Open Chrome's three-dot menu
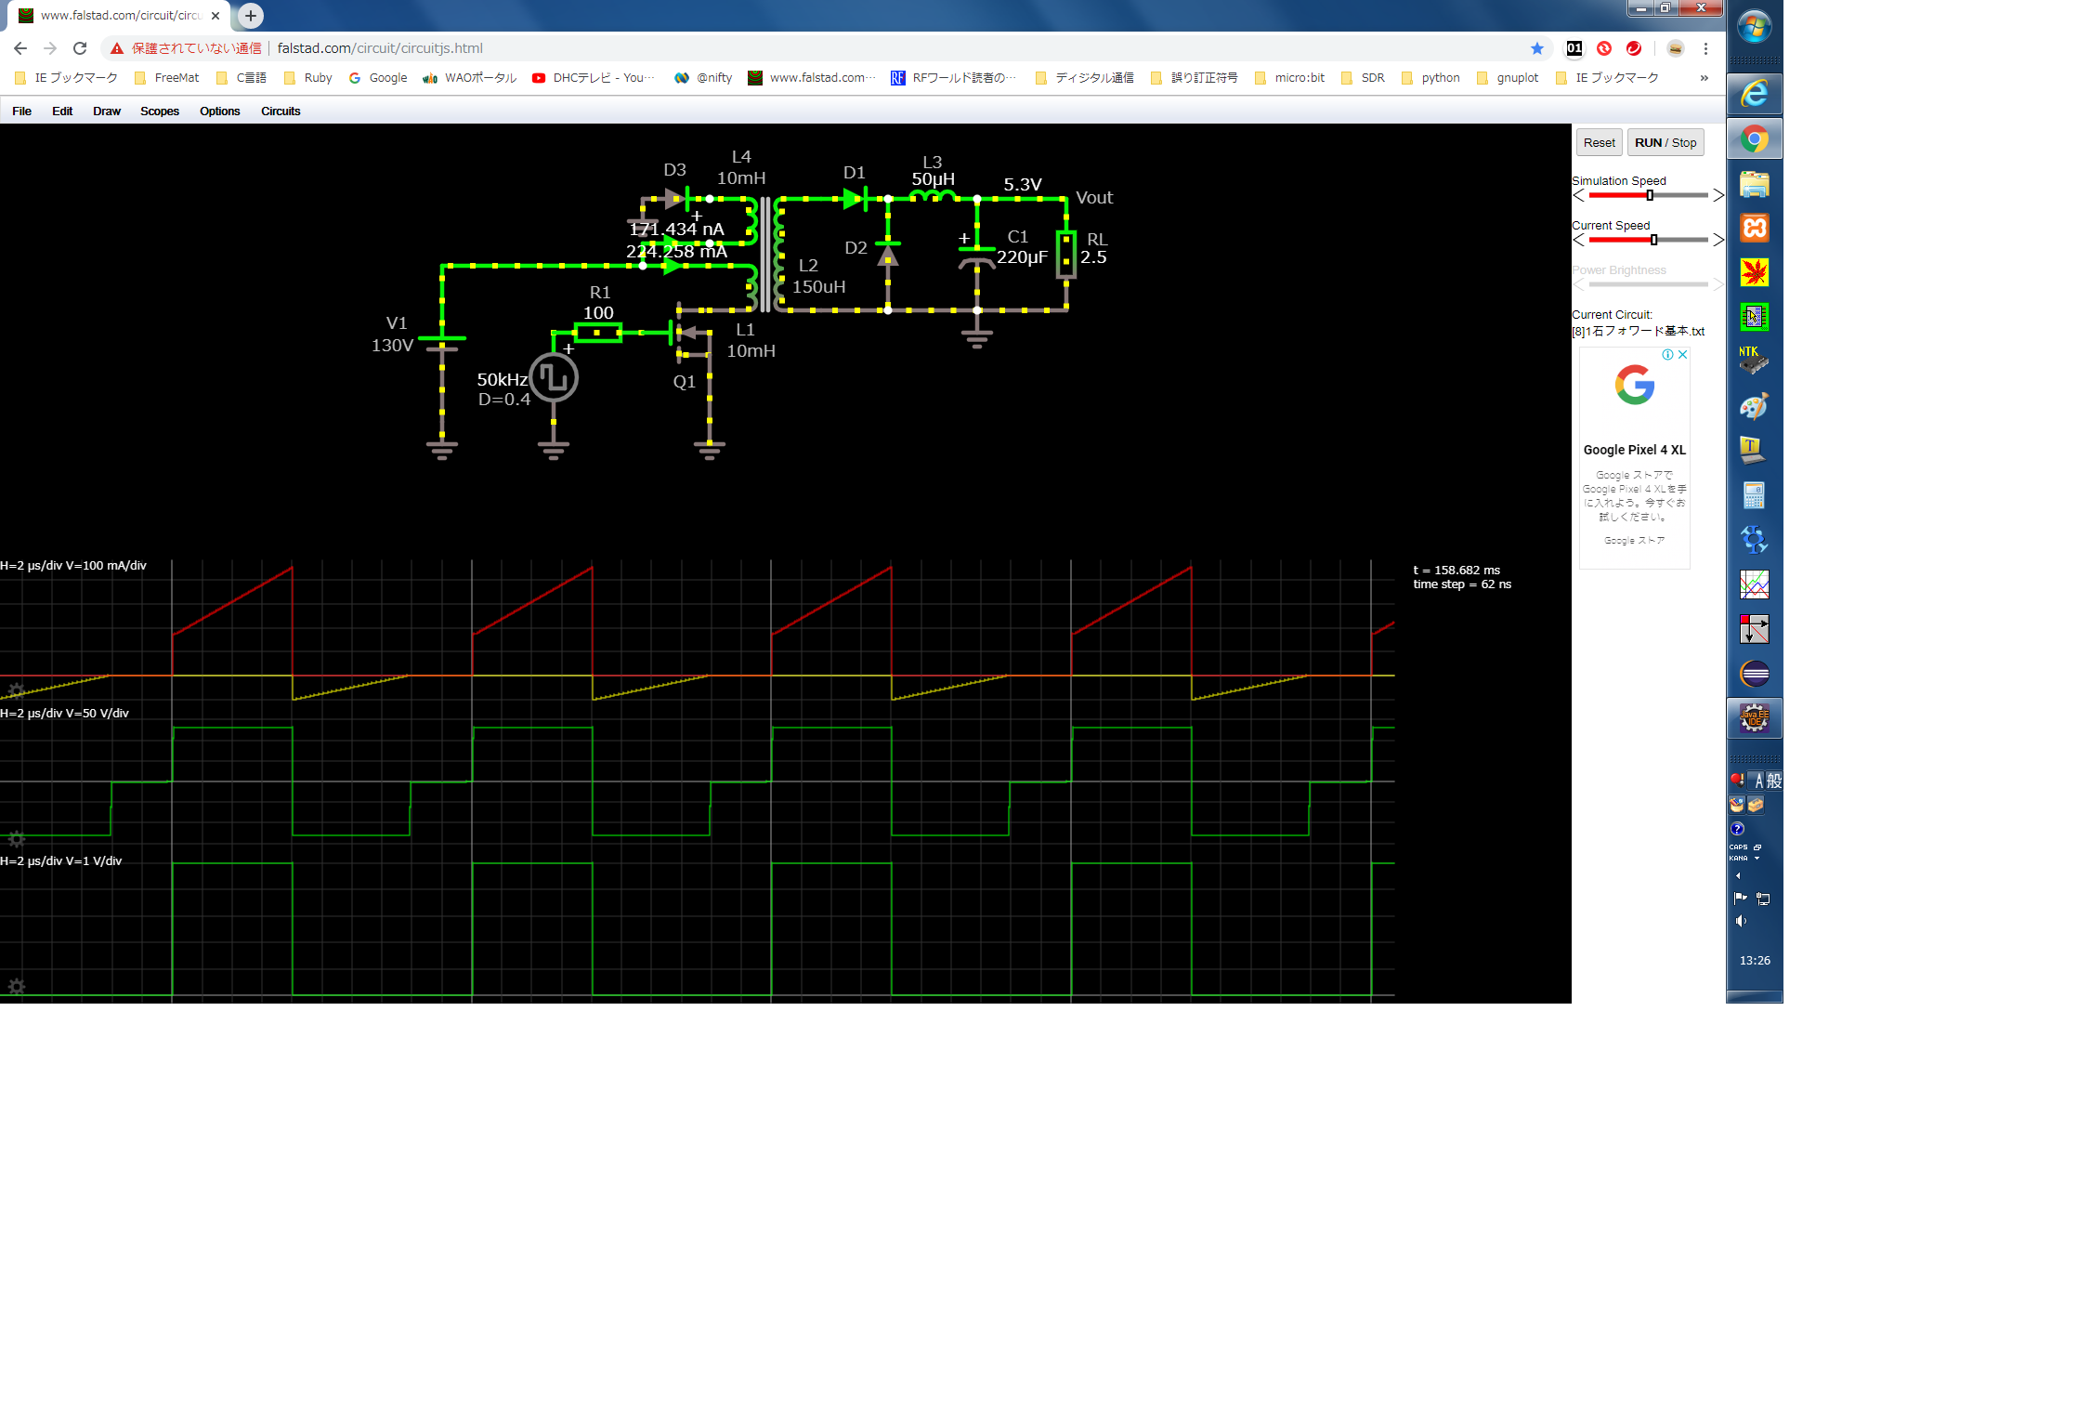The width and height of the screenshot is (2090, 1418). pos(1705,48)
